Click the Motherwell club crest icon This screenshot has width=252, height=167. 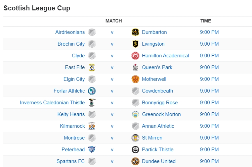click(x=135, y=79)
